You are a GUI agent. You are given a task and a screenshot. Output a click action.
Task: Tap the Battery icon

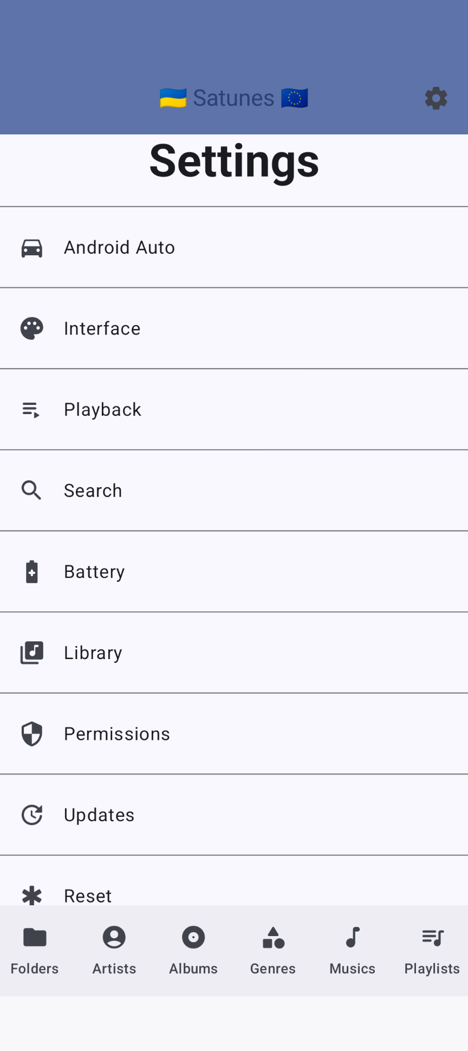[32, 572]
